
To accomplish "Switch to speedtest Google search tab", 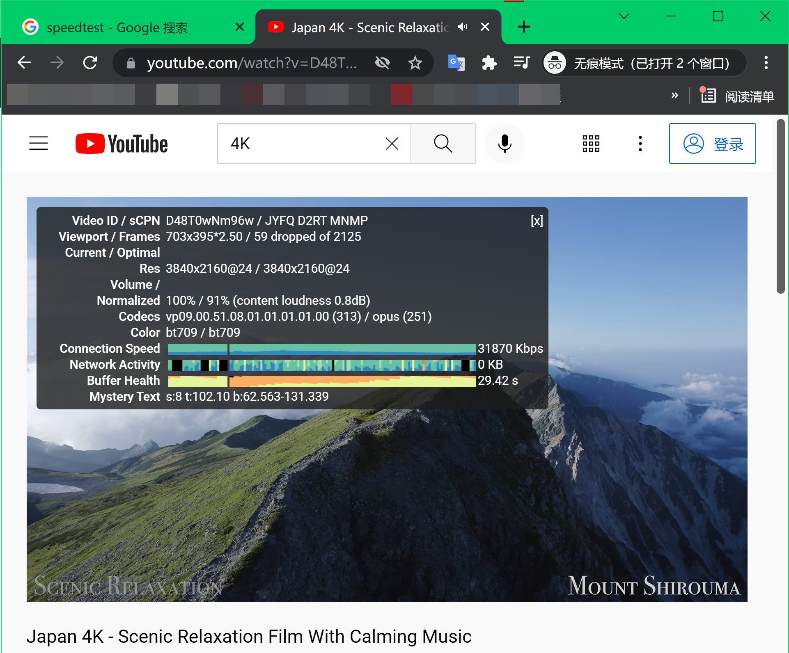I will (x=117, y=27).
